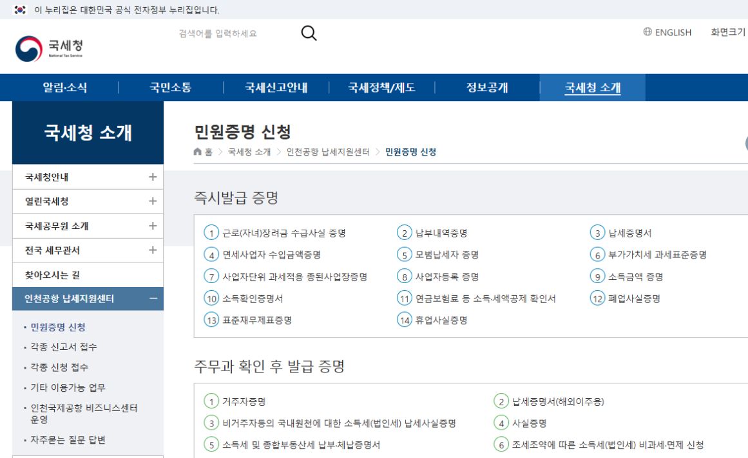Open the 국세청 소개 main menu

click(x=593, y=87)
